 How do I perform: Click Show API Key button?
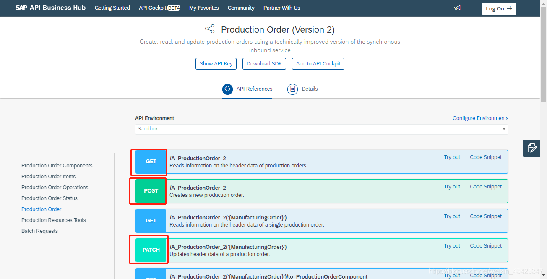[216, 64]
